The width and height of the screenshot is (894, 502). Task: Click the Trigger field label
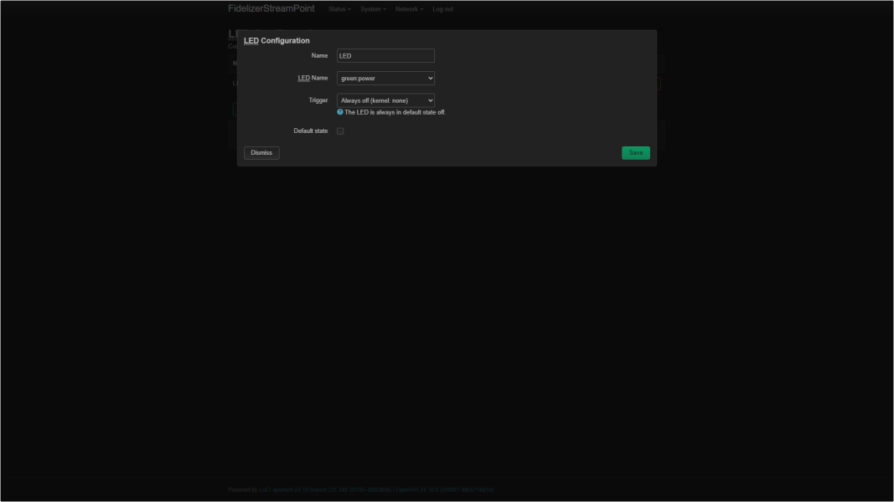pos(318,100)
